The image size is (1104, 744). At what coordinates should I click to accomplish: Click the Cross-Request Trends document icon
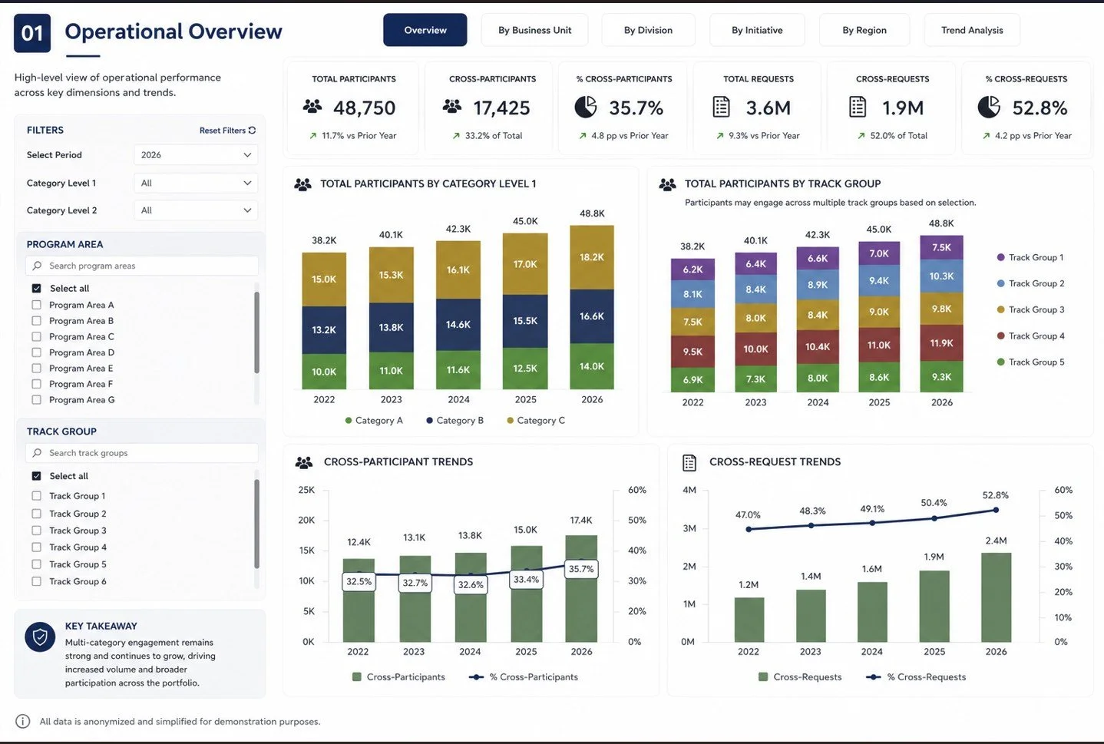click(x=689, y=462)
